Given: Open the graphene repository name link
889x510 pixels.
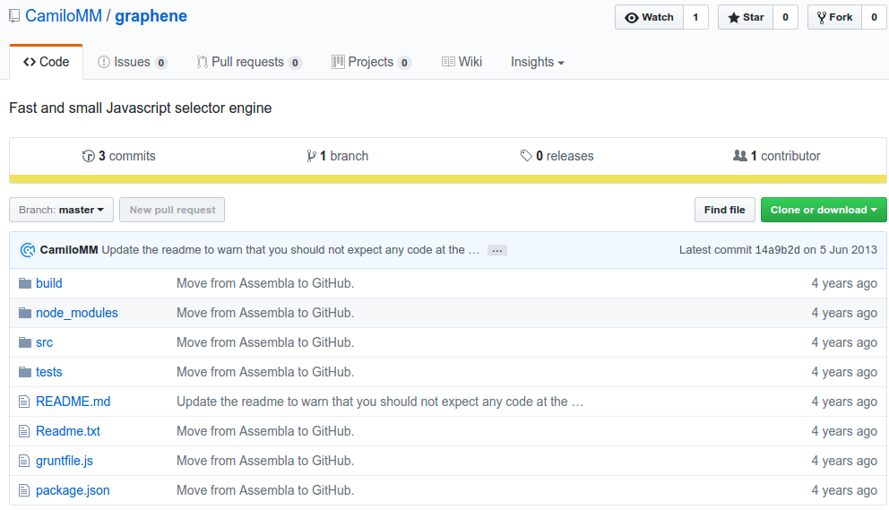Looking at the screenshot, I should [x=151, y=16].
